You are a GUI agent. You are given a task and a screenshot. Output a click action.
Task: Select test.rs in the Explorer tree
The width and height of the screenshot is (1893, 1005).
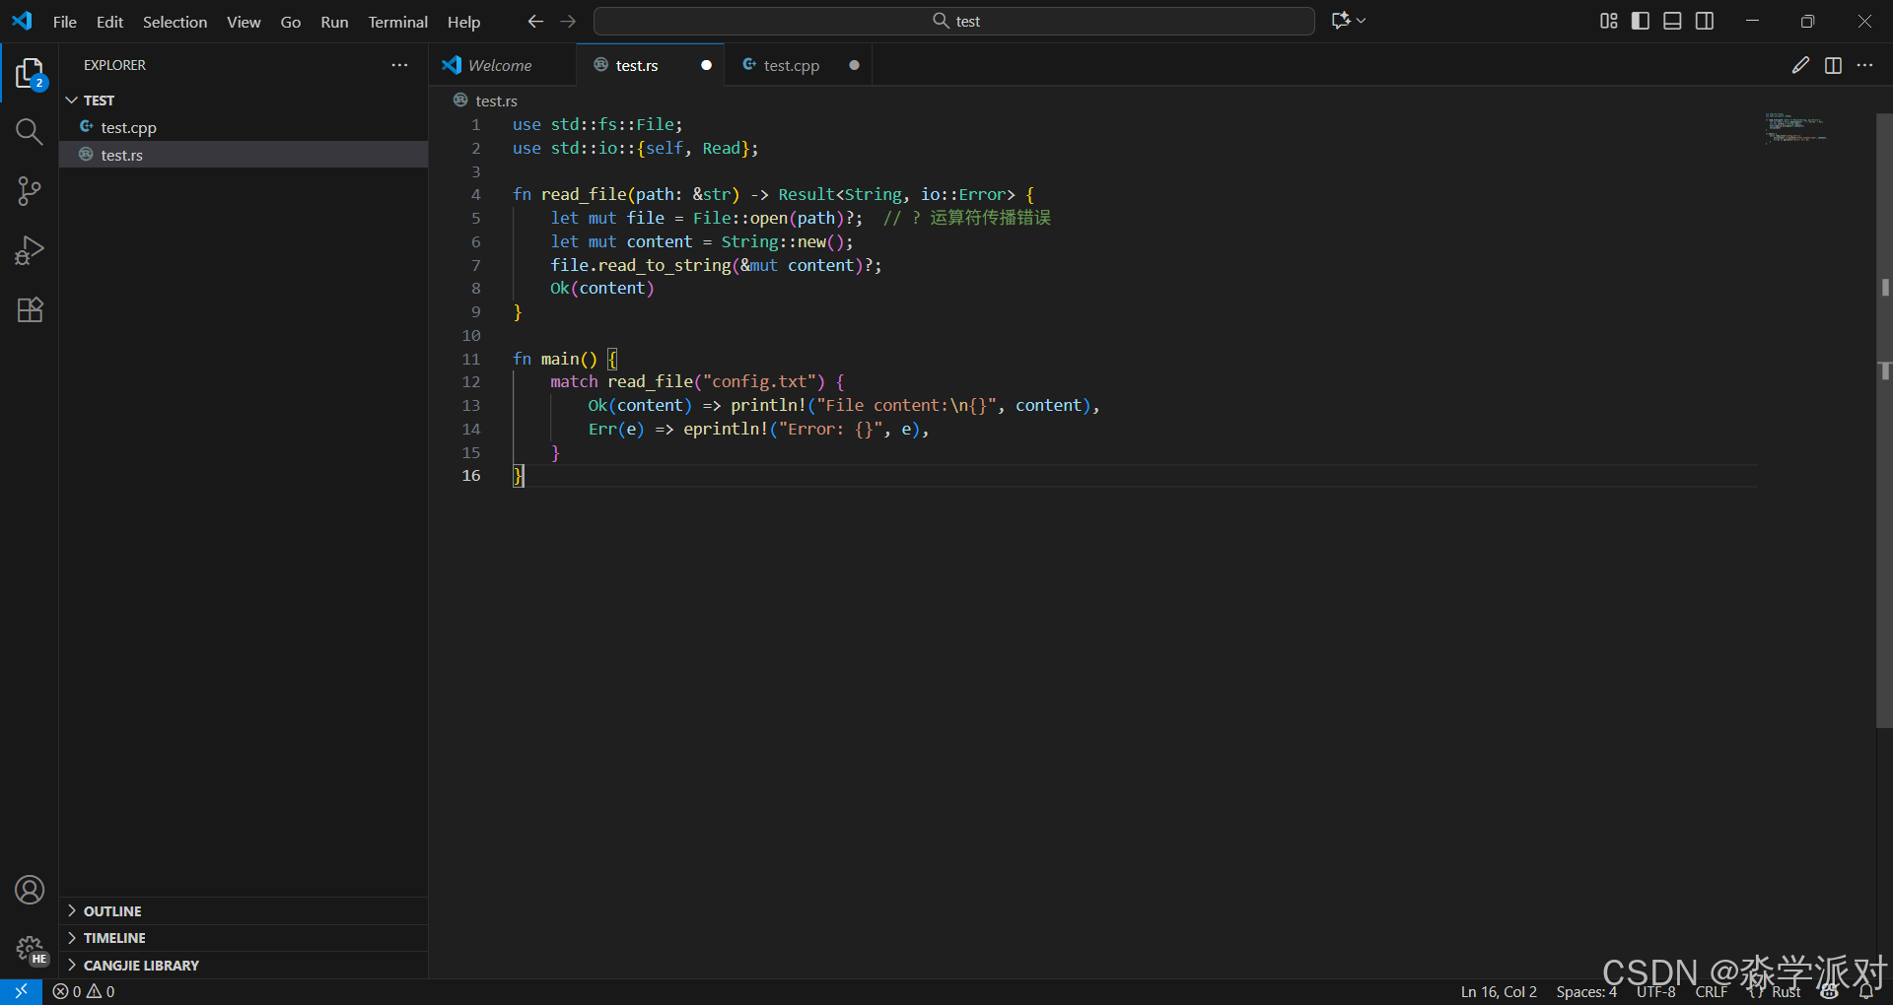coord(244,155)
